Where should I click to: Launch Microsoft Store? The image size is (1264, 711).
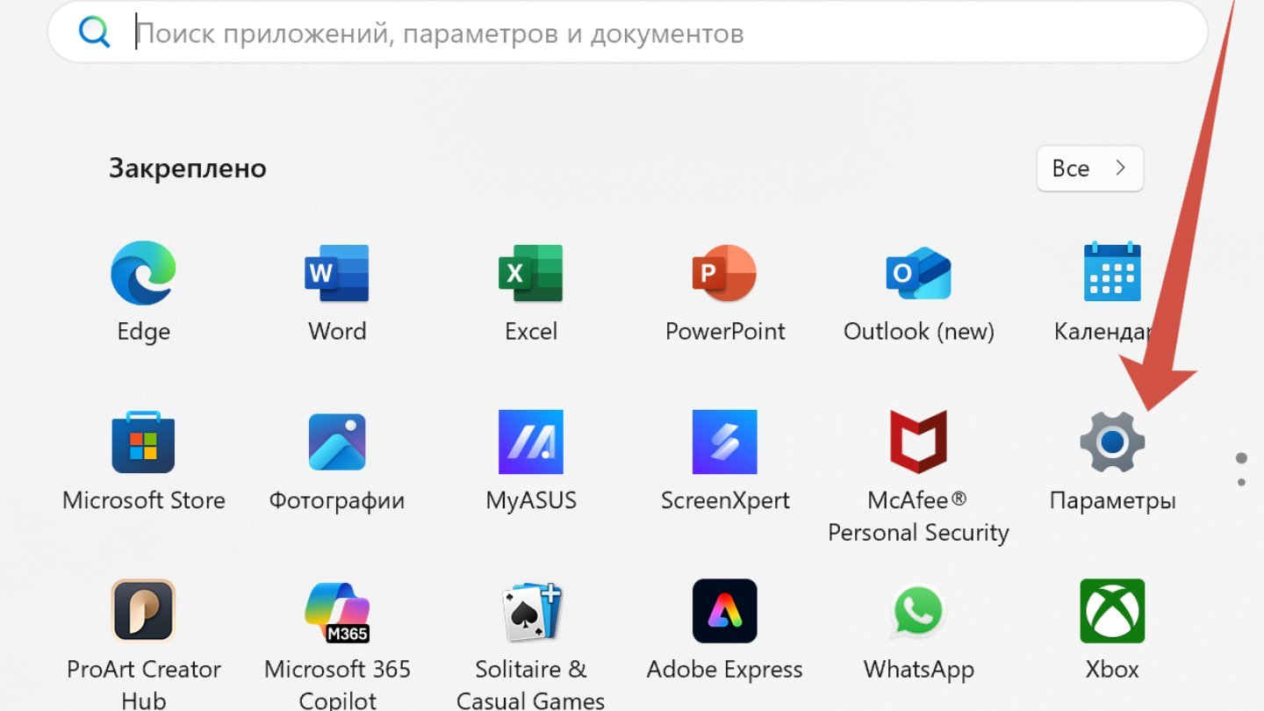point(143,442)
